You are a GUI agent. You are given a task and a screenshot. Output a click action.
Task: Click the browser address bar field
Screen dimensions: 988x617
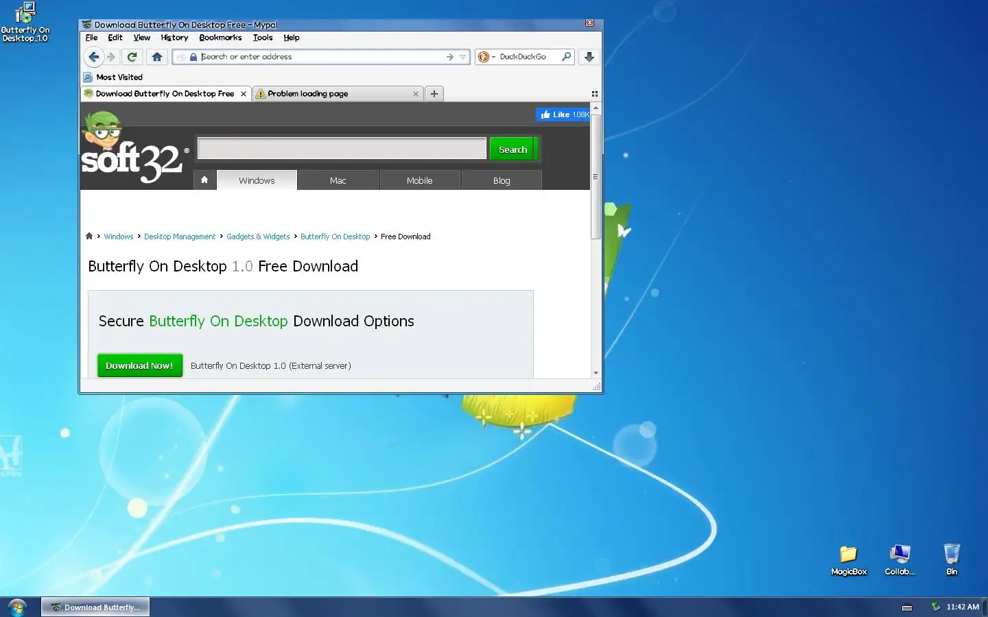321,57
